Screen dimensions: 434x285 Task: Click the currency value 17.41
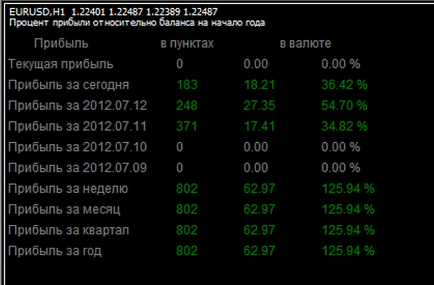(x=259, y=126)
